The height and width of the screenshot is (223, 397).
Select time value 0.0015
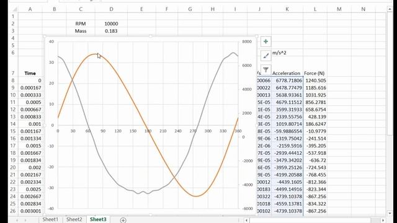click(30, 146)
